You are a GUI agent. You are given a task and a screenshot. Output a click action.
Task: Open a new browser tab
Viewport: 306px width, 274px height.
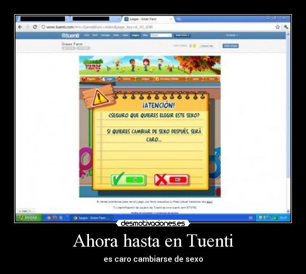[178, 19]
